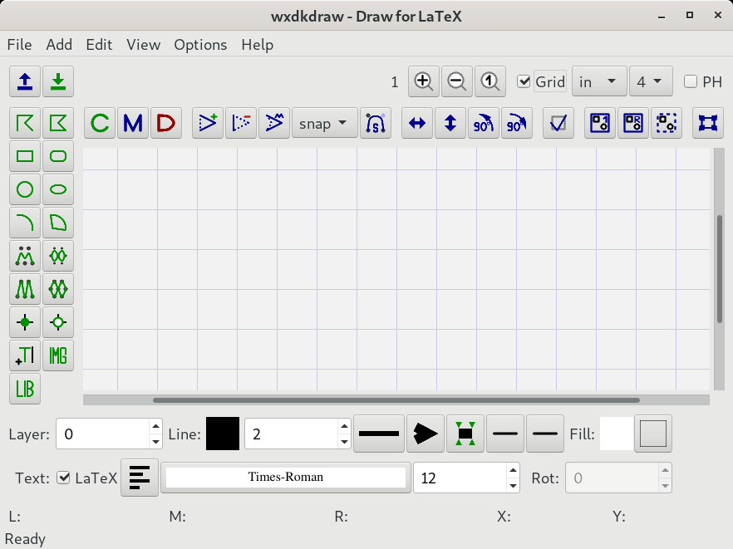Select the rectangle tool
Viewport: 733px width, 549px height.
[x=25, y=156]
